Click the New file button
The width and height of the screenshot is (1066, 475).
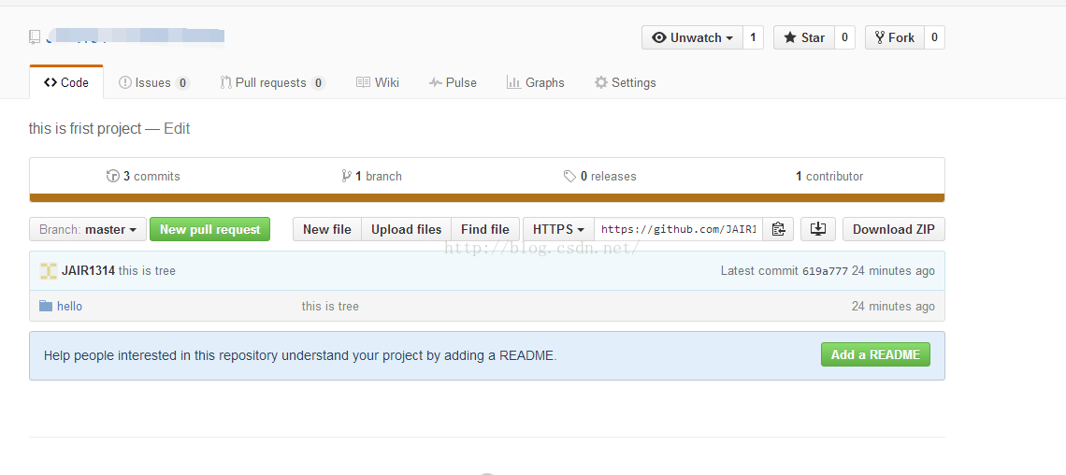(x=327, y=229)
